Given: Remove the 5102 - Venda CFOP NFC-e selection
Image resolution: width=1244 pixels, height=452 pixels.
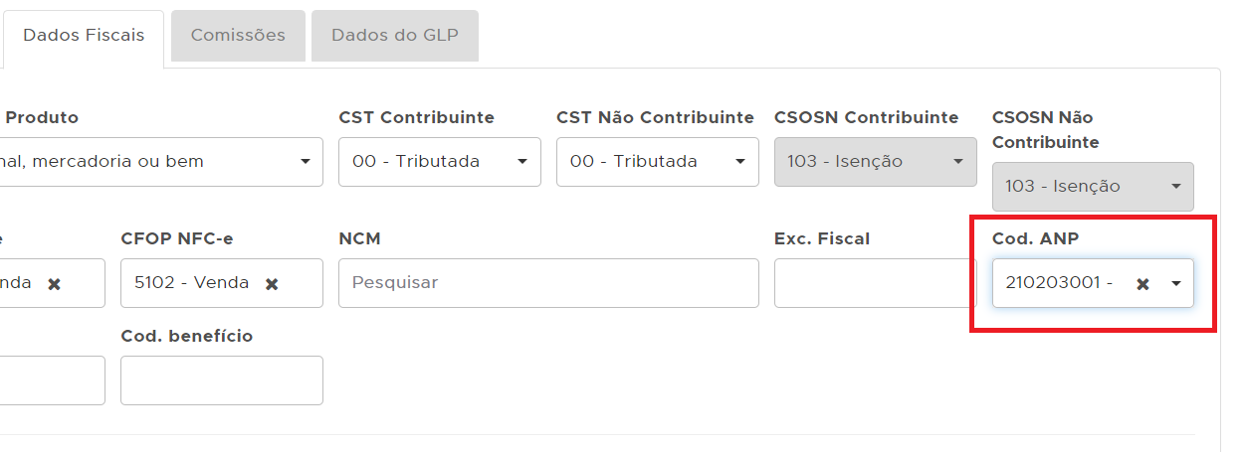Looking at the screenshot, I should tap(272, 283).
